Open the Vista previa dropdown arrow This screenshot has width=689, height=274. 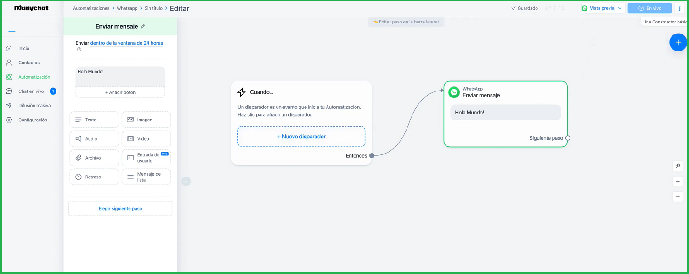620,8
